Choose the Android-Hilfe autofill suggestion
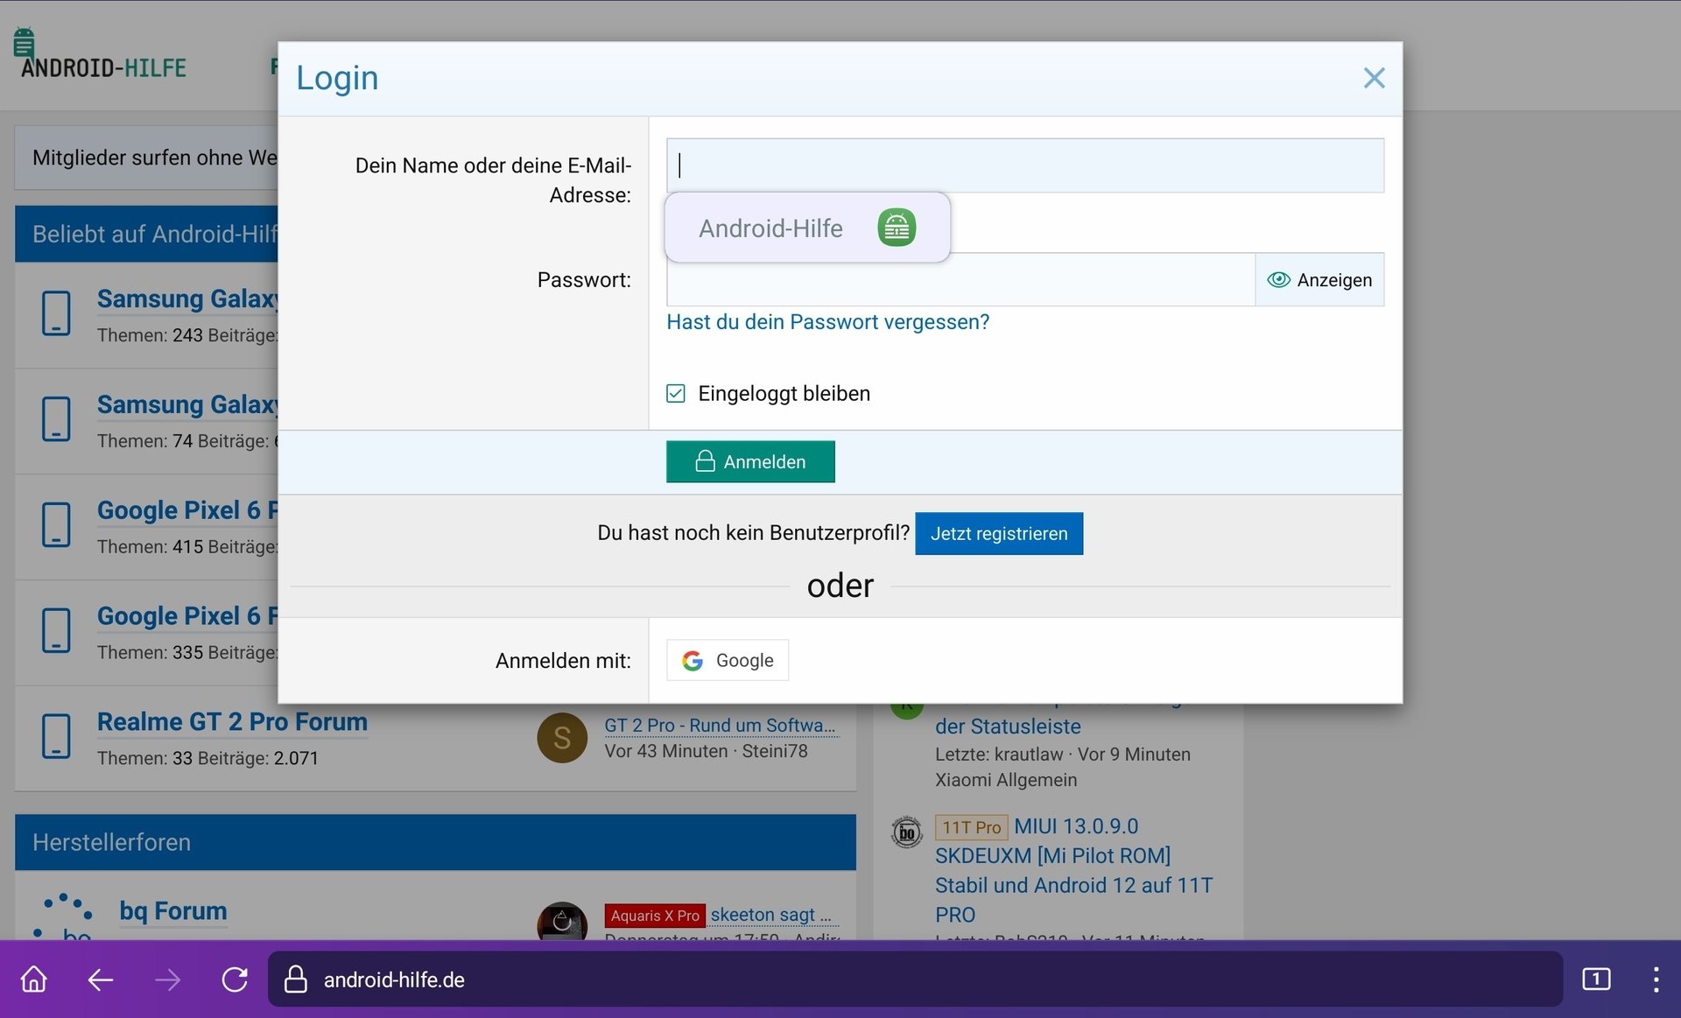The image size is (1681, 1018). [x=807, y=228]
